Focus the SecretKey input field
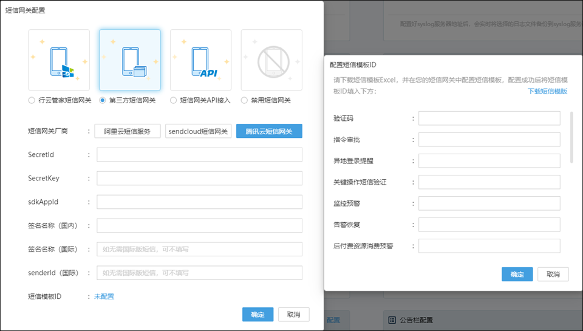This screenshot has height=331, width=583. (x=199, y=179)
